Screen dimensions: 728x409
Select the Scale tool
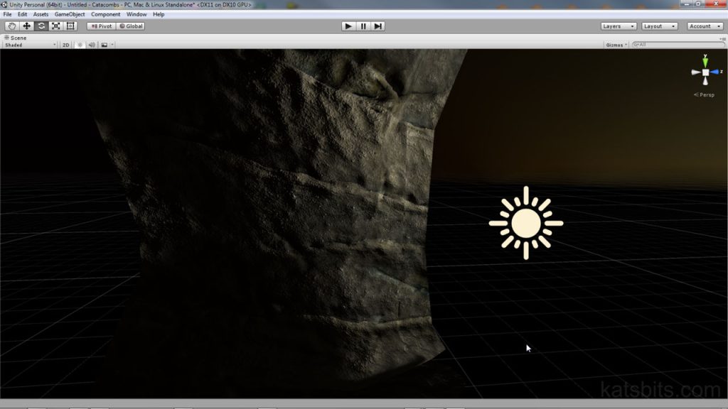55,26
